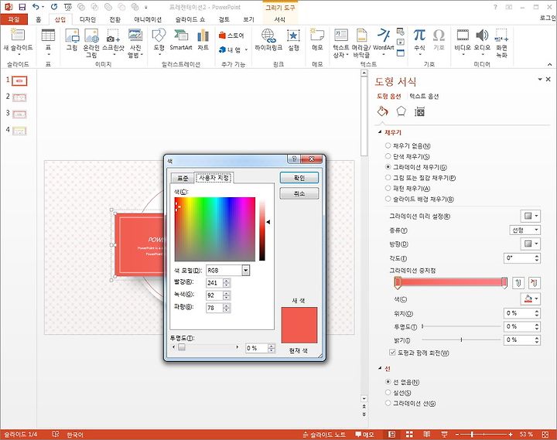557x440 pixels.
Task: Switch to Standard (표준) tab in color dialog
Action: tap(183, 178)
